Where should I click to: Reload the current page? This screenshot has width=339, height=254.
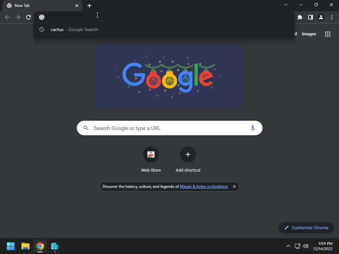tap(28, 17)
